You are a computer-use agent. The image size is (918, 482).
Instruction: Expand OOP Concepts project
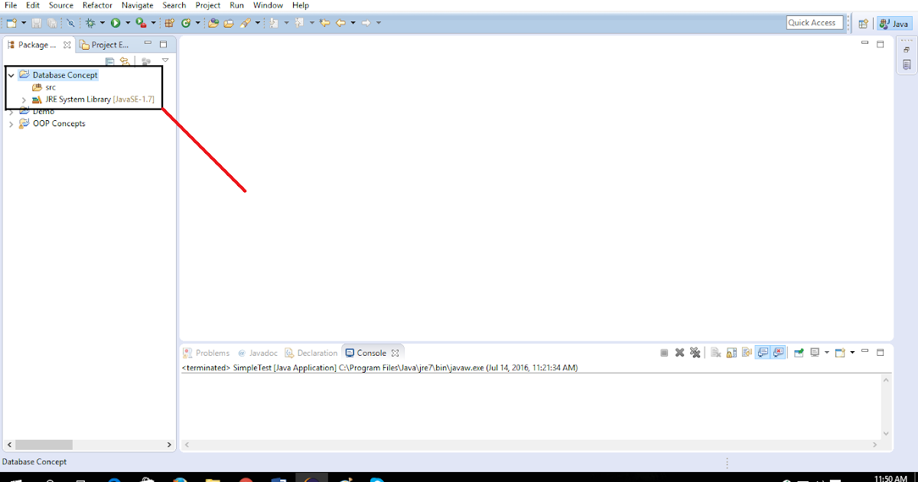(11, 123)
